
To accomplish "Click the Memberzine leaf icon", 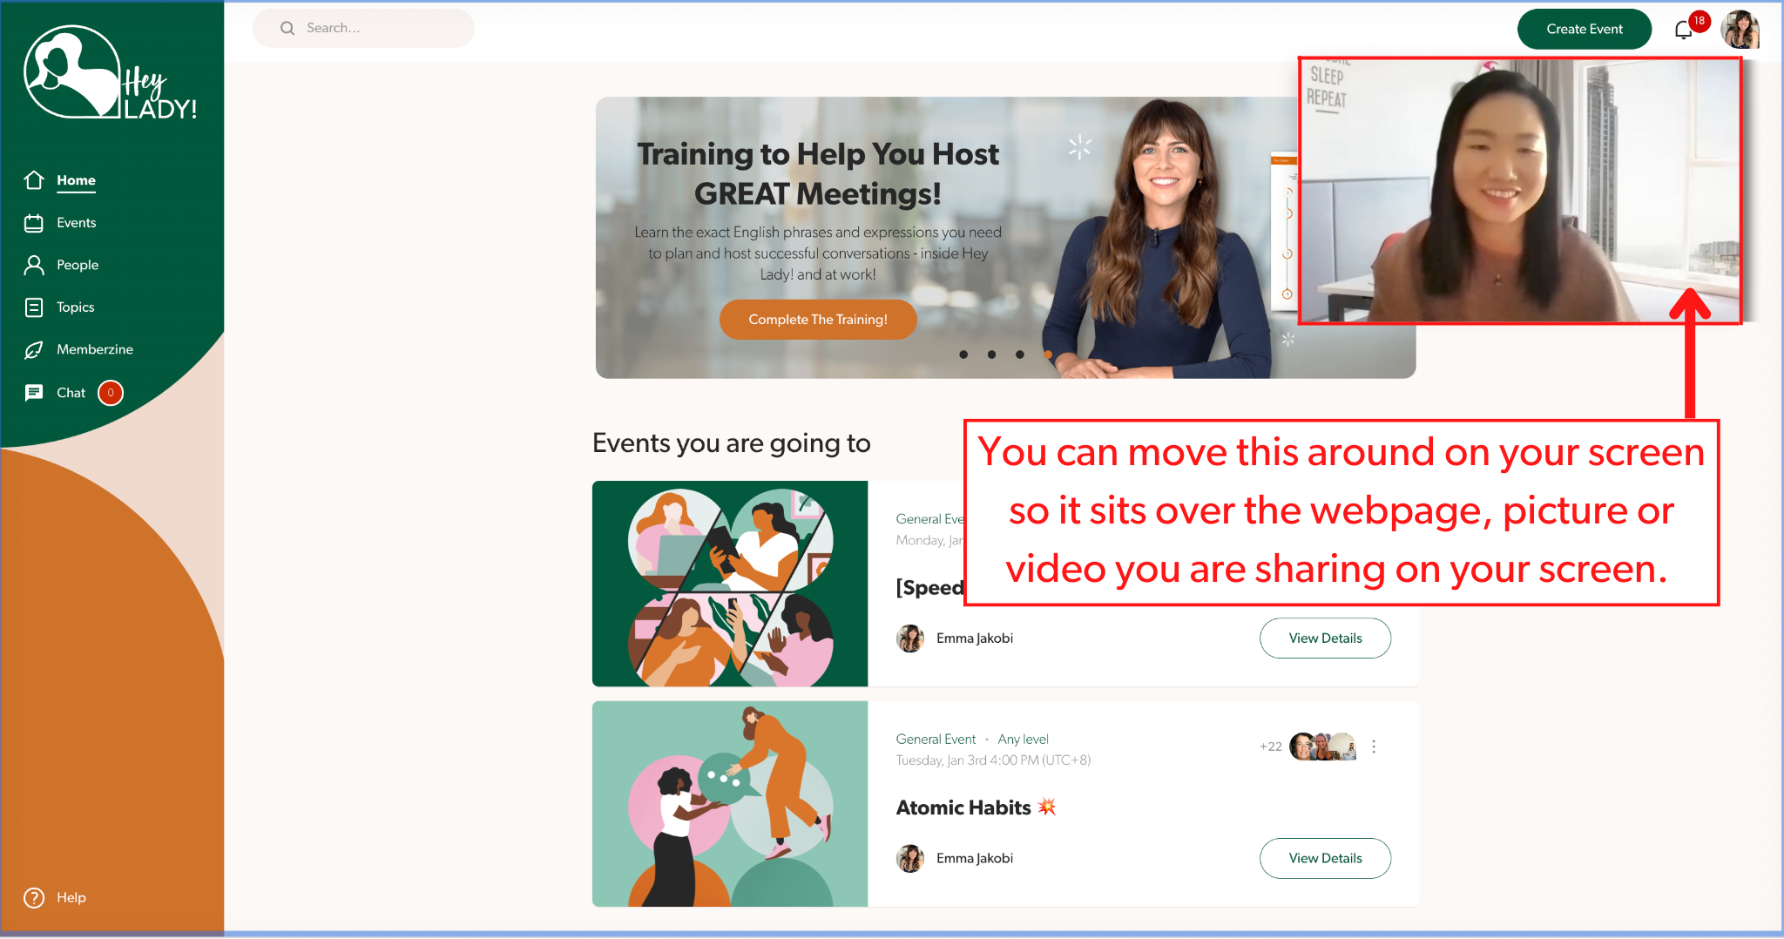I will click(34, 349).
